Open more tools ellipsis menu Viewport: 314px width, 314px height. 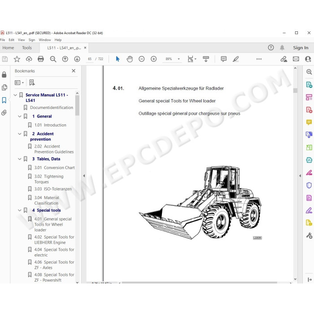[259, 59]
